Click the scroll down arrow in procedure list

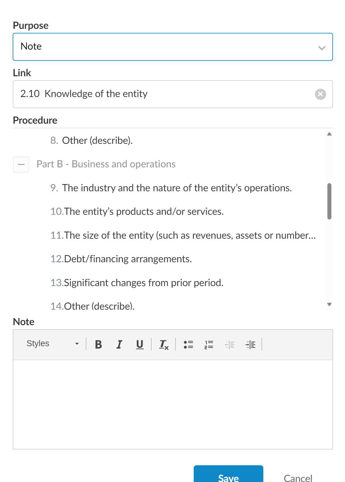(329, 304)
